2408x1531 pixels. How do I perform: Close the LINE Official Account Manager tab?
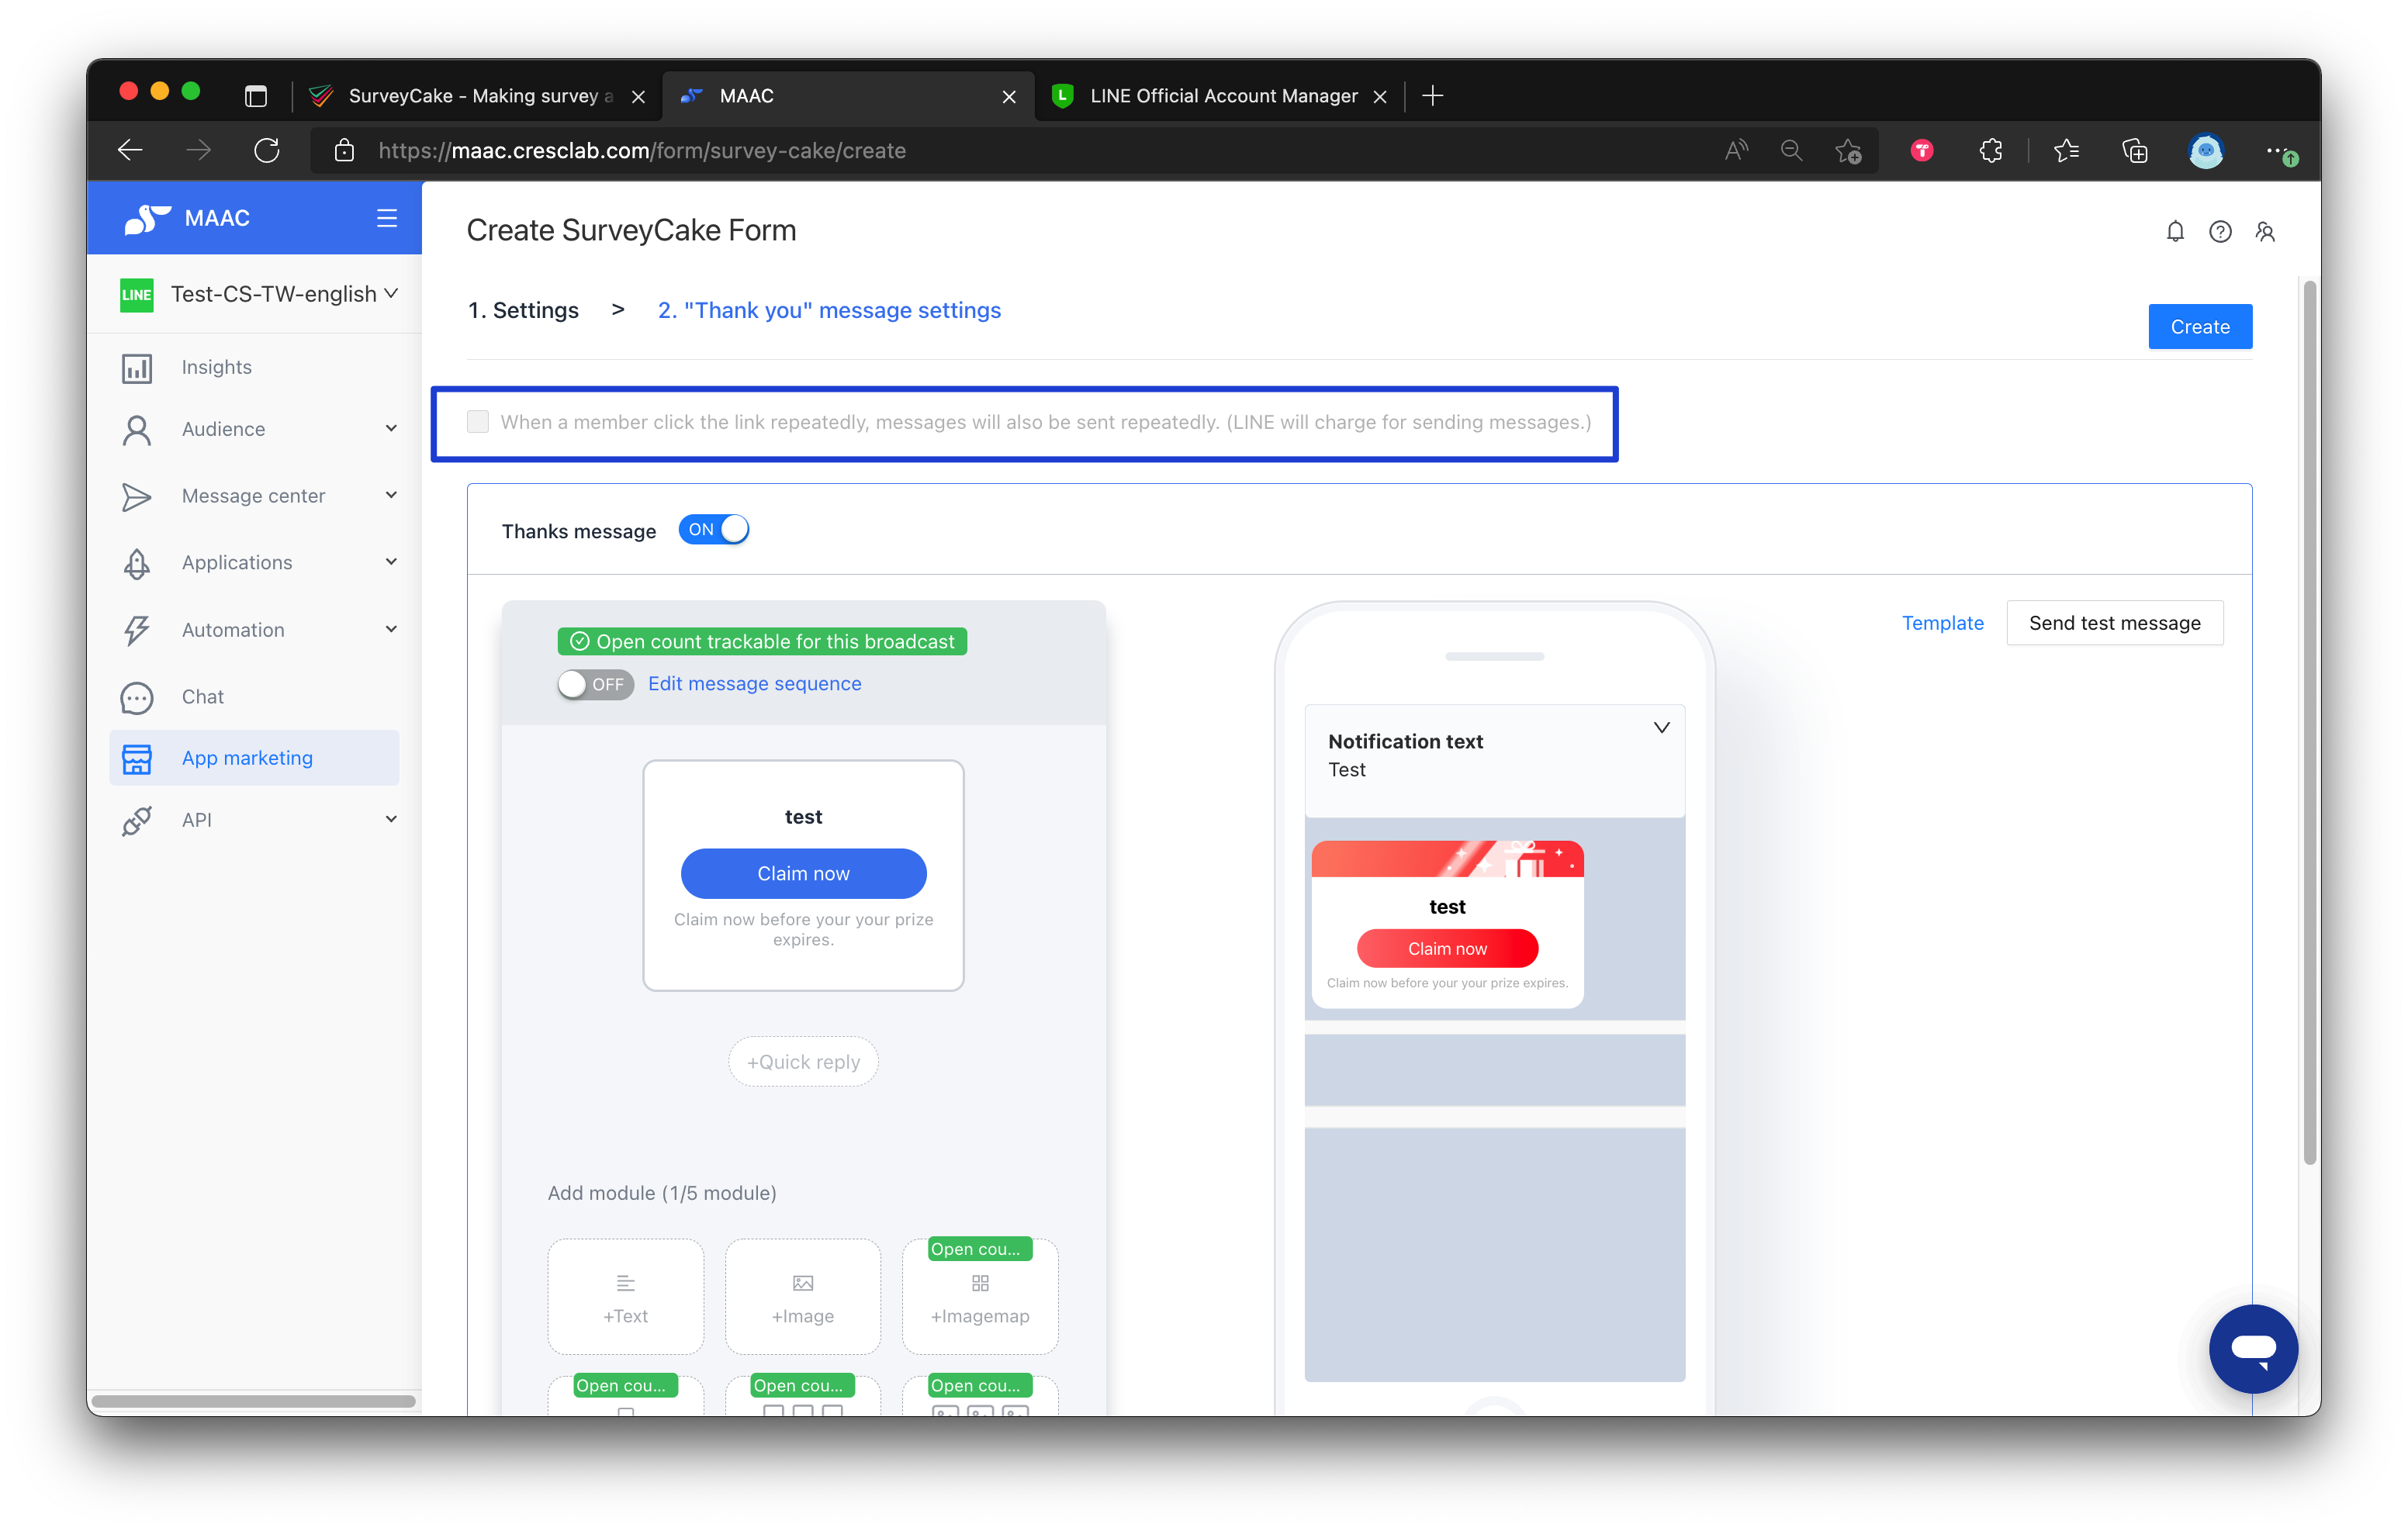click(1379, 97)
